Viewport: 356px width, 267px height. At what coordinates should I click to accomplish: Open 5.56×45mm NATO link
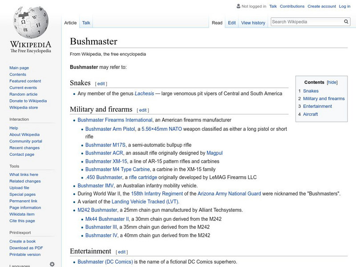162,129
